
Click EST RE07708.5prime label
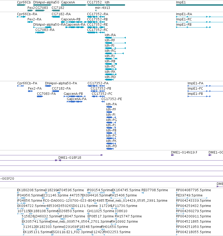pyautogui.click(x=155, y=190)
